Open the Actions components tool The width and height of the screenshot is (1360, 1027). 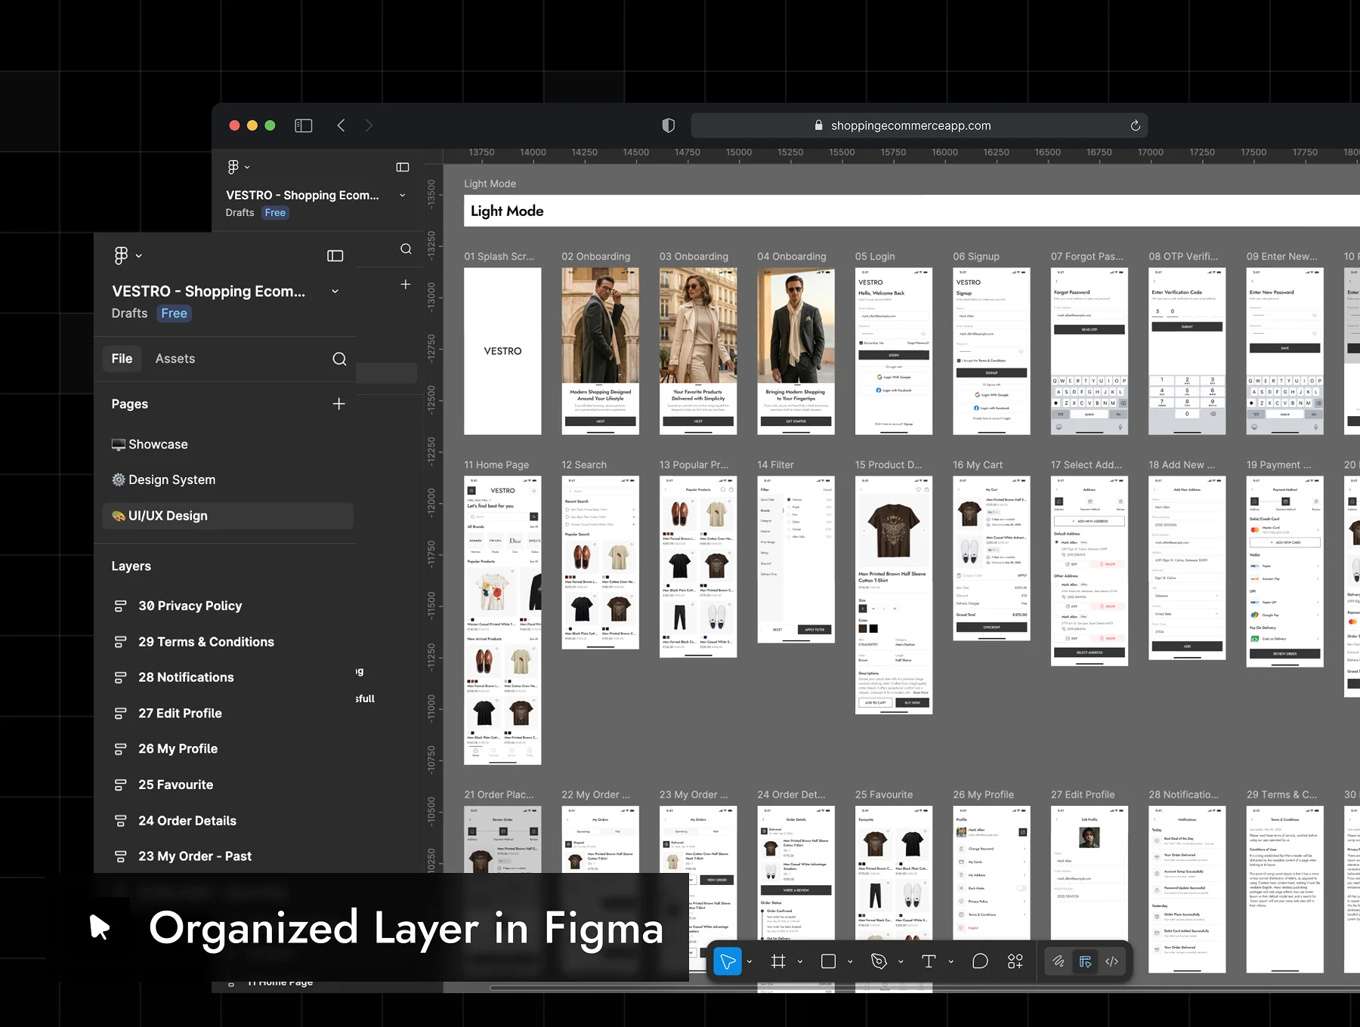coord(1015,961)
